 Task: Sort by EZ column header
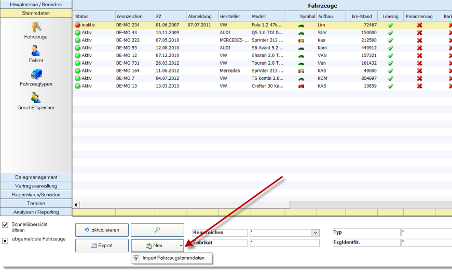tap(171, 17)
